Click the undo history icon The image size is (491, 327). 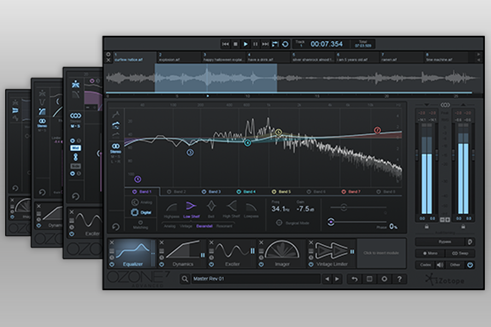354,279
